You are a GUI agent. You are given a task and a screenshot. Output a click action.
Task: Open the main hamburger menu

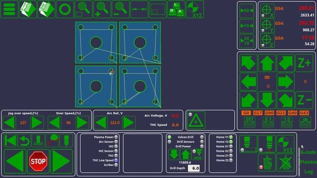pos(9,9)
